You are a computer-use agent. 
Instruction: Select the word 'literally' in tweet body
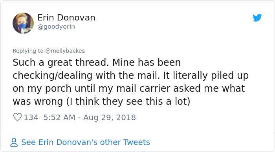pos(190,76)
